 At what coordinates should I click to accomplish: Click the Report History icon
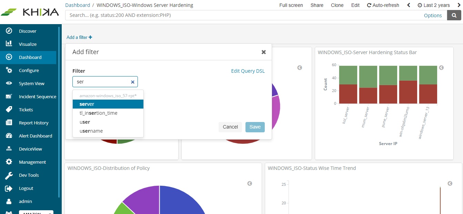[9, 122]
